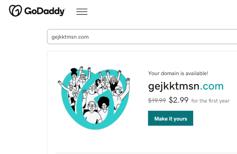Click the GoDaddy wordmark text
This screenshot has height=154, width=237.
(x=44, y=12)
